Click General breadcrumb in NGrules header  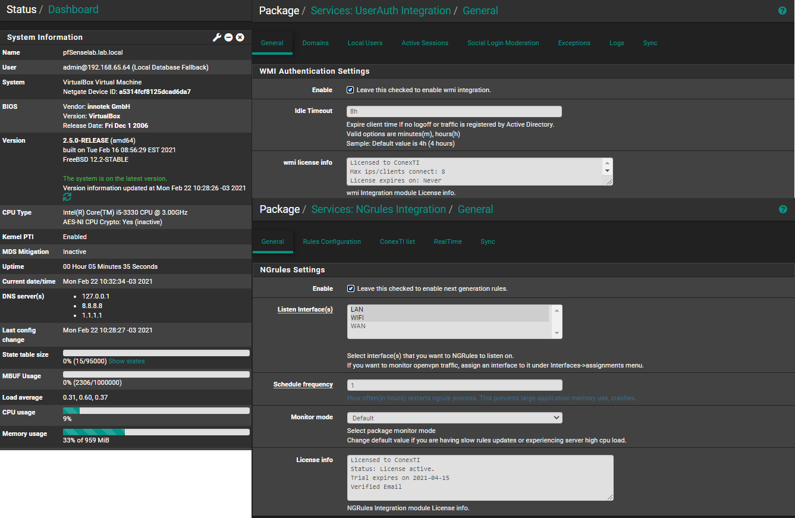[476, 209]
